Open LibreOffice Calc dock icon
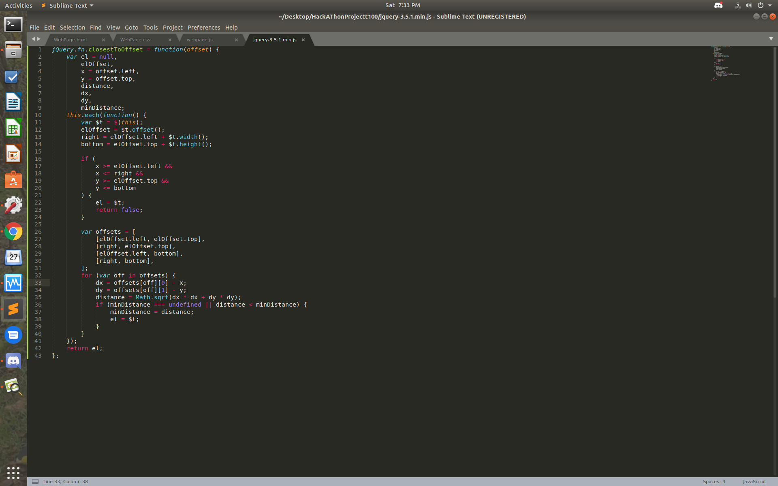 (13, 128)
